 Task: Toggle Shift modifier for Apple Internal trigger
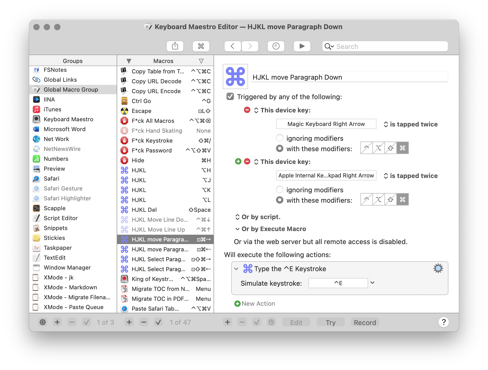(x=391, y=199)
